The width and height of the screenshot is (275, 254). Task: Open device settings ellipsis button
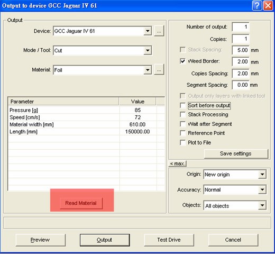tap(159, 31)
